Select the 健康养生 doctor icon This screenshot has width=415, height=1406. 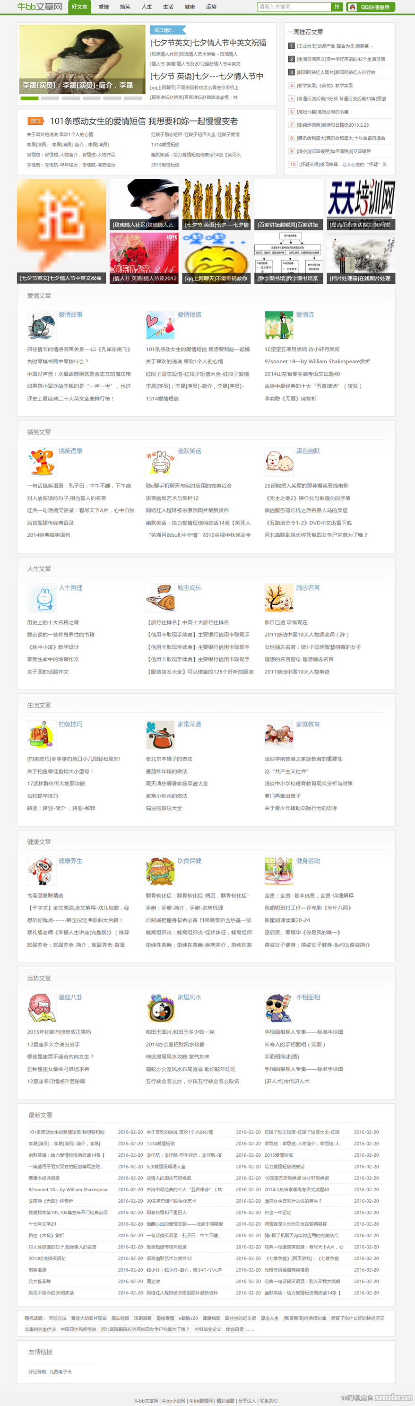click(x=42, y=871)
